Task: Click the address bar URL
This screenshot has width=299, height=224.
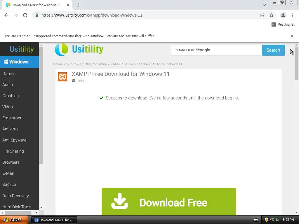Action: pyautogui.click(x=92, y=15)
